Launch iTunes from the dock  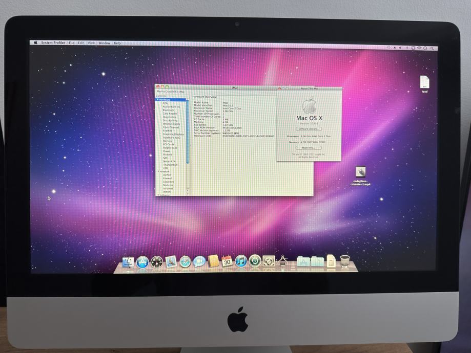pos(241,261)
